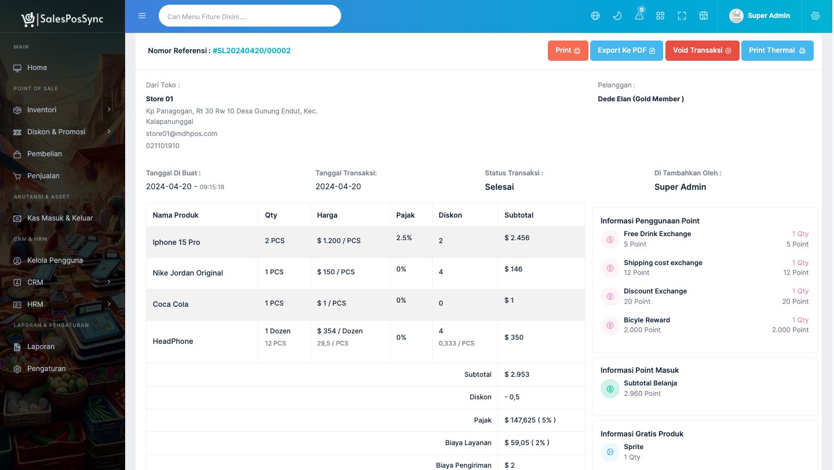Viewport: 834px width, 470px height.
Task: Open the store shop icon in header
Action: click(x=704, y=16)
